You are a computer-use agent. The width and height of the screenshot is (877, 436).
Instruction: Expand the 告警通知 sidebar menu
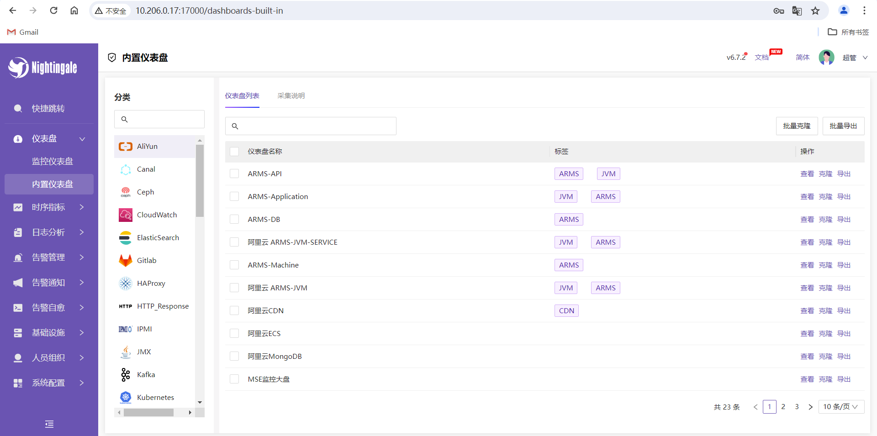(49, 283)
